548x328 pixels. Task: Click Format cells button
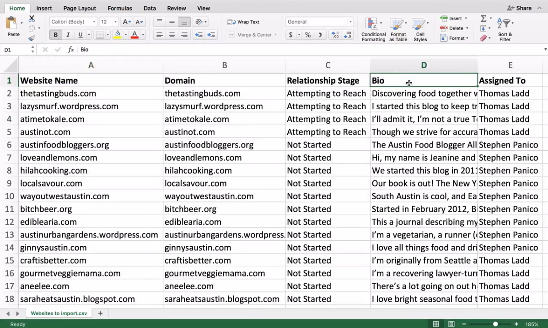click(454, 38)
